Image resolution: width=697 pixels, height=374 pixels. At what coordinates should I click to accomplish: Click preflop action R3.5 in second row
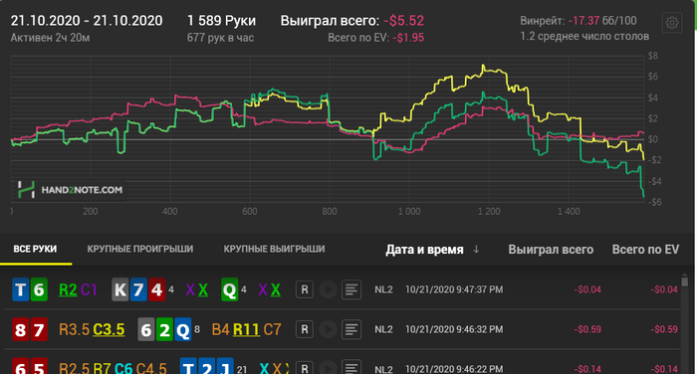pyautogui.click(x=75, y=329)
